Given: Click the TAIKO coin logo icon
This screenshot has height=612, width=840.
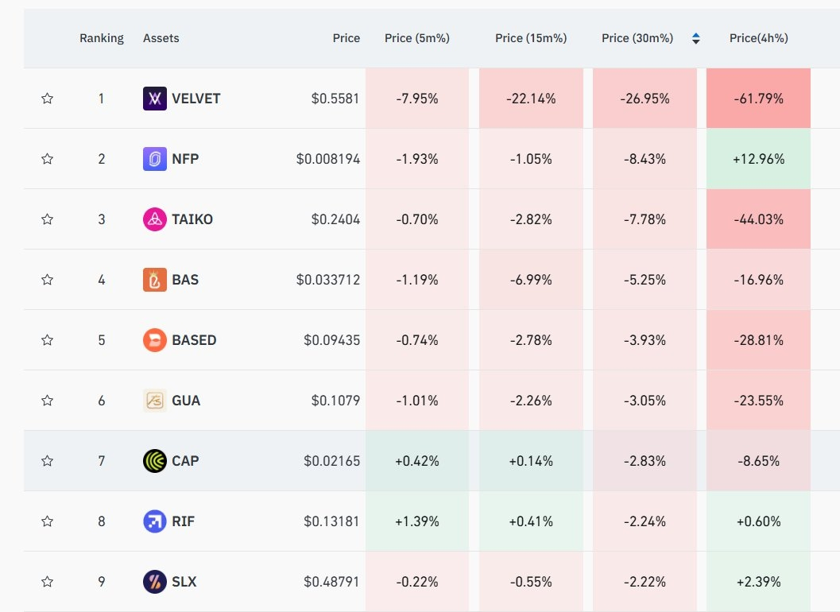Looking at the screenshot, I should tap(155, 219).
